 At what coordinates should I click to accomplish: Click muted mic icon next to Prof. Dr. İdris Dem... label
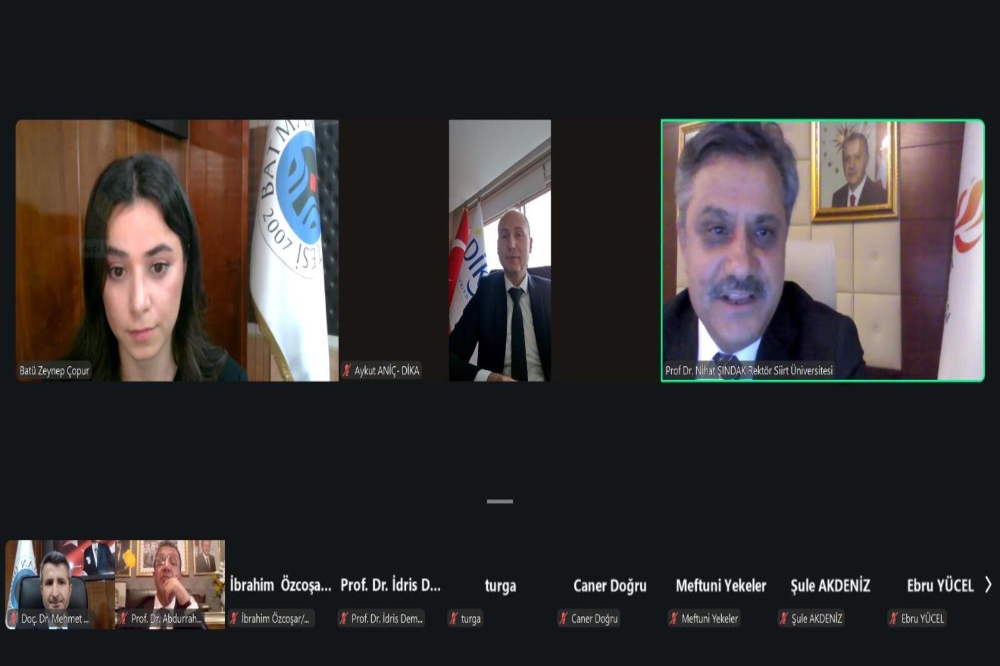point(343,619)
